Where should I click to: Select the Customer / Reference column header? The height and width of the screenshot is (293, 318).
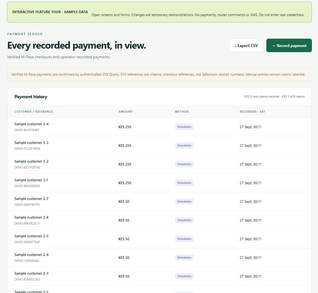33,112
